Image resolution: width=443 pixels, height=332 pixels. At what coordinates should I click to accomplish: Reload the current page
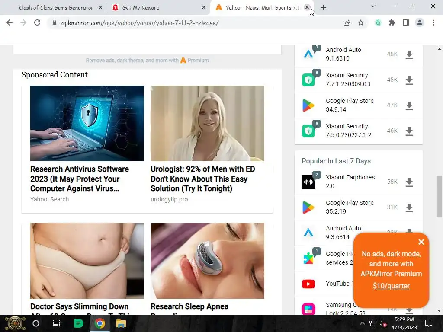point(37,23)
